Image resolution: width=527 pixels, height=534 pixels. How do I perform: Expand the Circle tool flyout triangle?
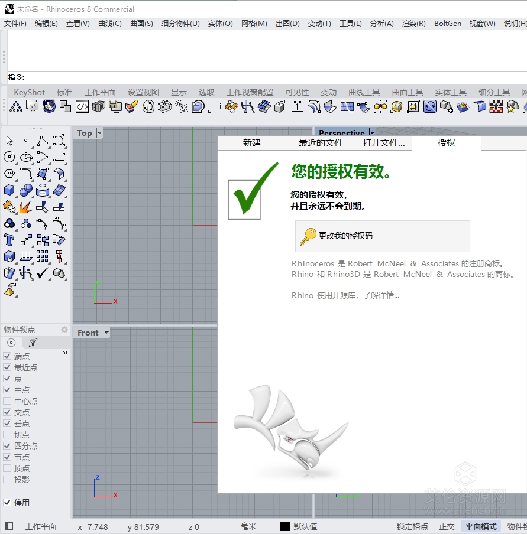[x=15, y=164]
